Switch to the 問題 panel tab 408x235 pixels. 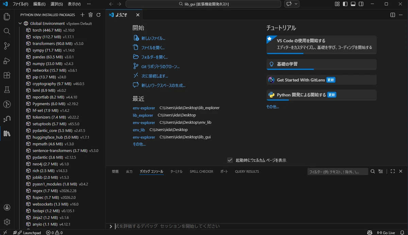point(115,172)
